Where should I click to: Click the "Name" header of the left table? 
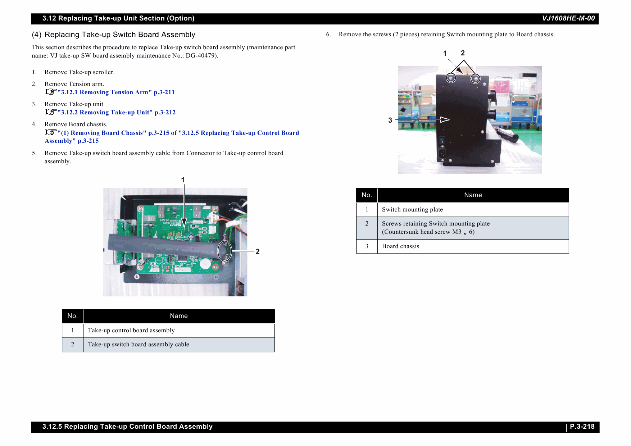tap(179, 316)
